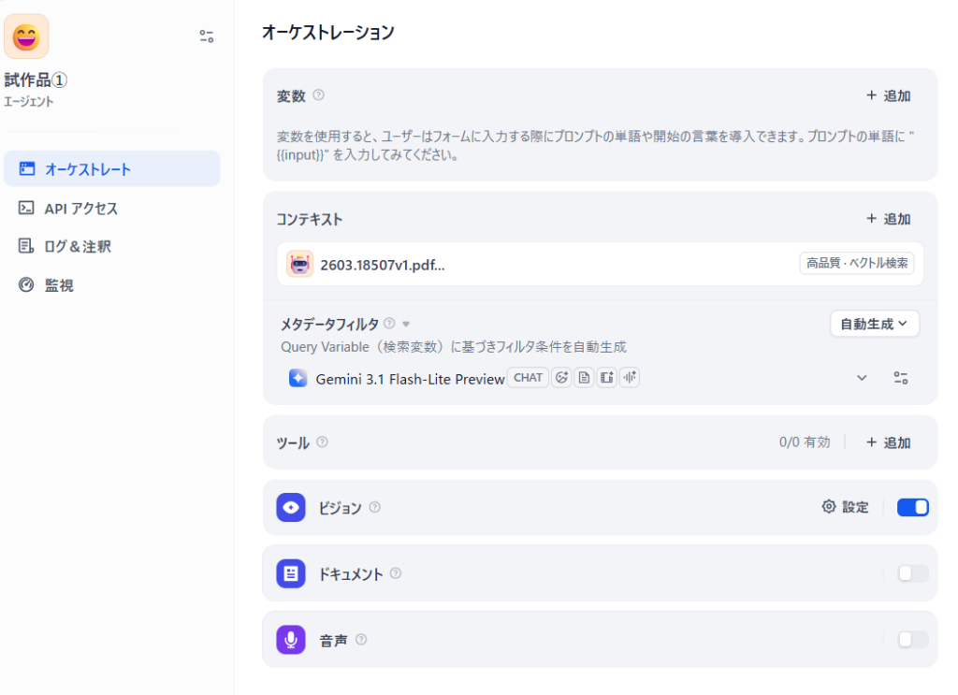Viewport: 958px width, 695px height.
Task: Click the help icon next to メタデータフィルタ
Action: (389, 324)
